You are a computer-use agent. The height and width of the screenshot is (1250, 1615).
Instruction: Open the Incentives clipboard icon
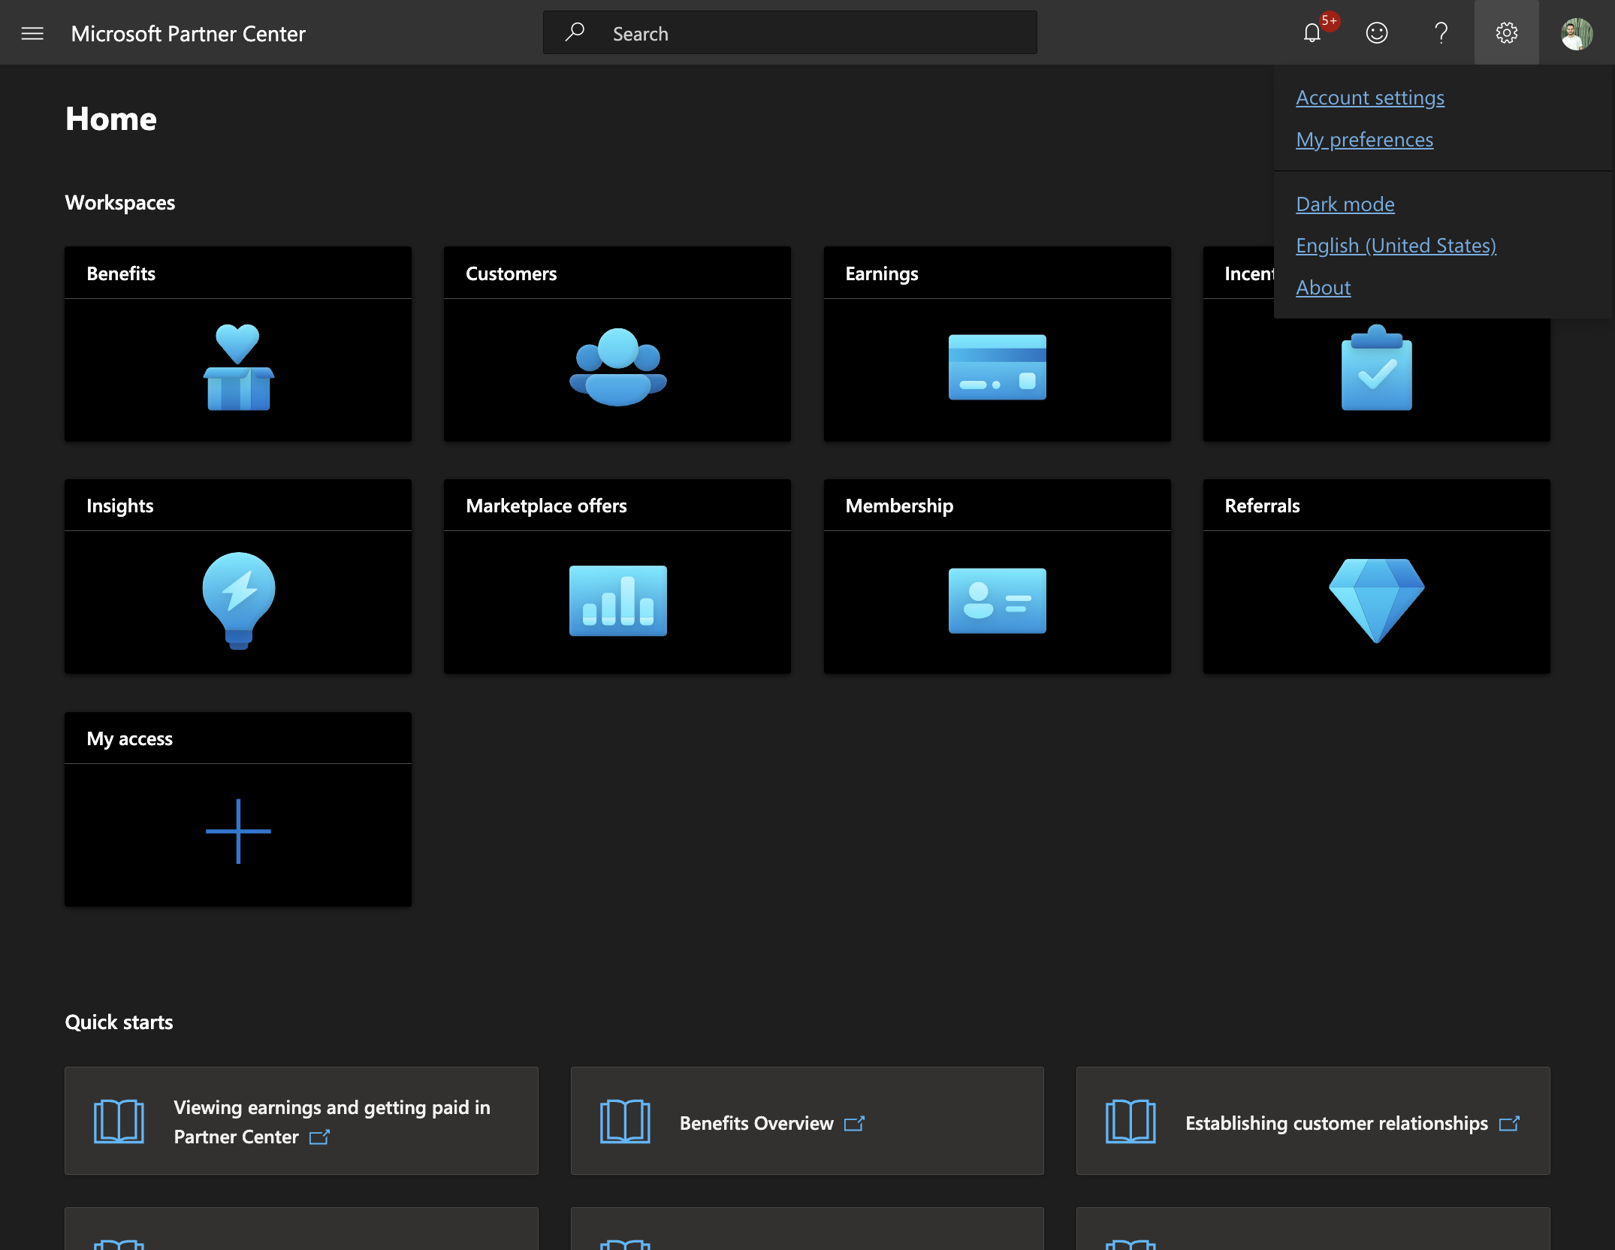tap(1376, 367)
